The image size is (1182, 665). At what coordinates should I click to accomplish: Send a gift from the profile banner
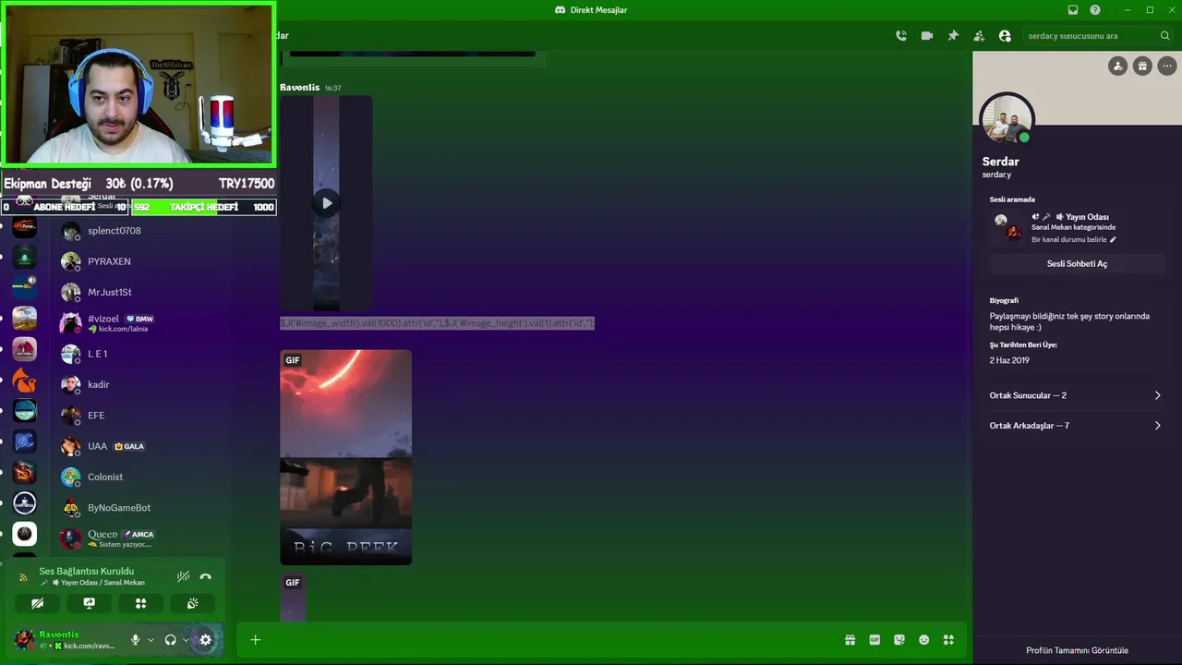[1142, 66]
